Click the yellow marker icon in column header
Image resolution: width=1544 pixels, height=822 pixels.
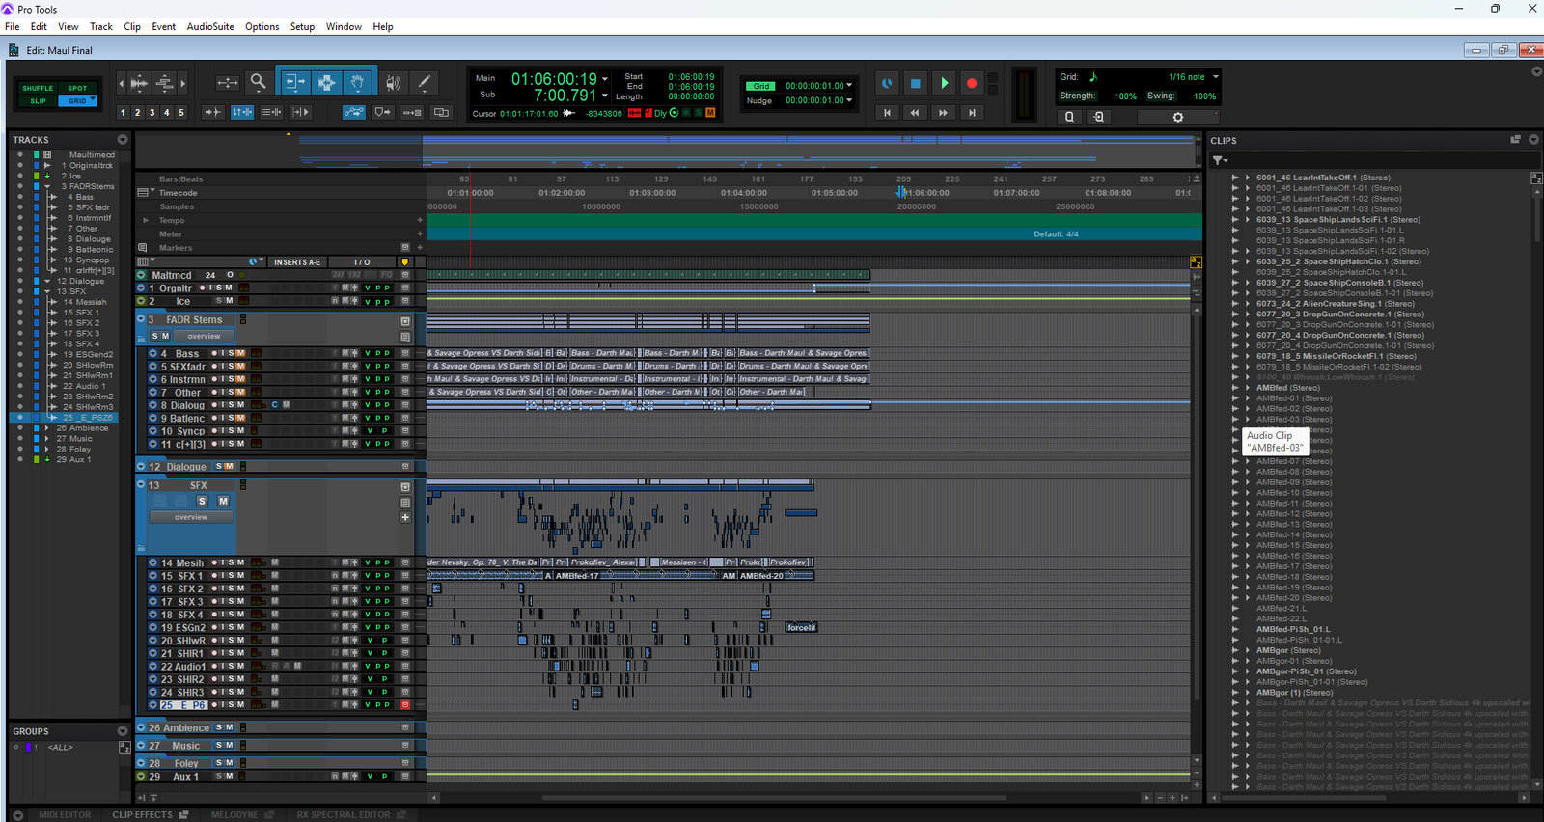point(405,262)
